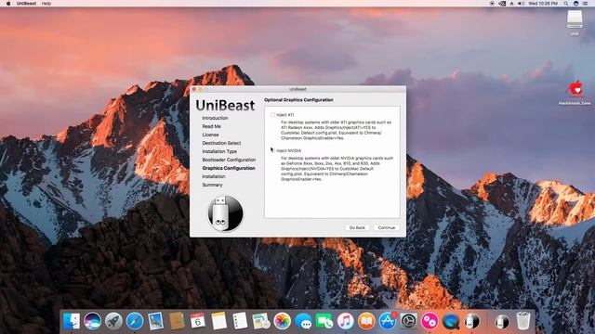The height and width of the screenshot is (334, 595).
Task: Click the Inject NVIDIA description paragraph
Action: click(x=337, y=169)
